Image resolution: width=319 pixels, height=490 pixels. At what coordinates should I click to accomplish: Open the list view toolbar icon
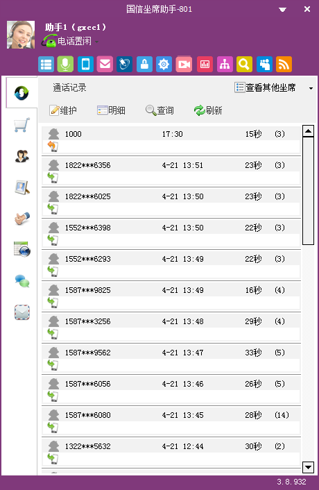click(46, 65)
